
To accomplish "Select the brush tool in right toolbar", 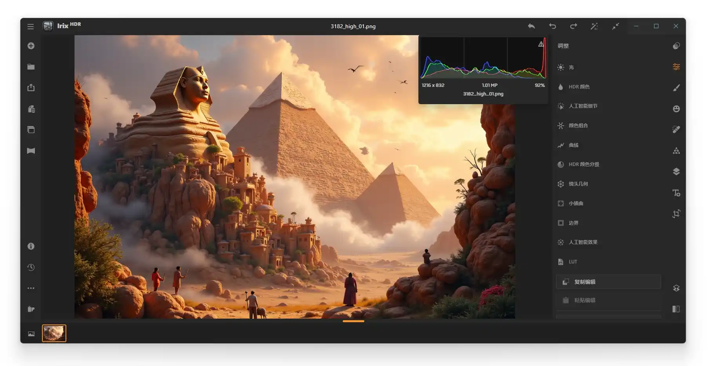I will click(x=676, y=88).
